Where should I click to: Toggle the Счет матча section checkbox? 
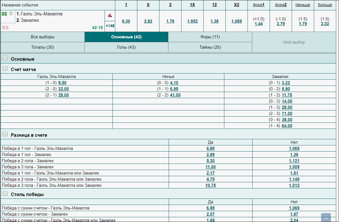[5, 69]
